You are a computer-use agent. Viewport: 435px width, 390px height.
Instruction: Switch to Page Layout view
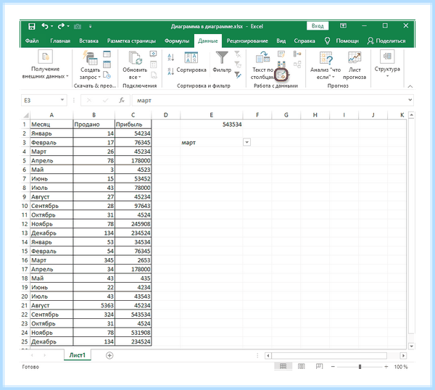(x=302, y=367)
